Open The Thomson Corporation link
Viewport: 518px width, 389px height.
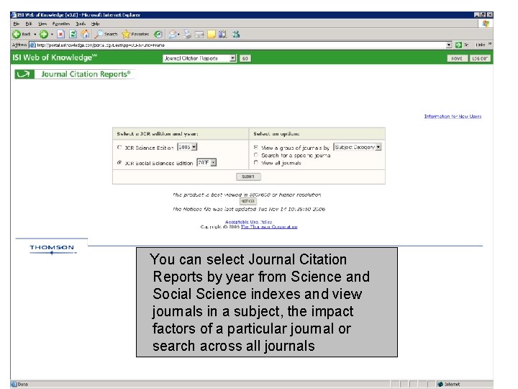[269, 227]
